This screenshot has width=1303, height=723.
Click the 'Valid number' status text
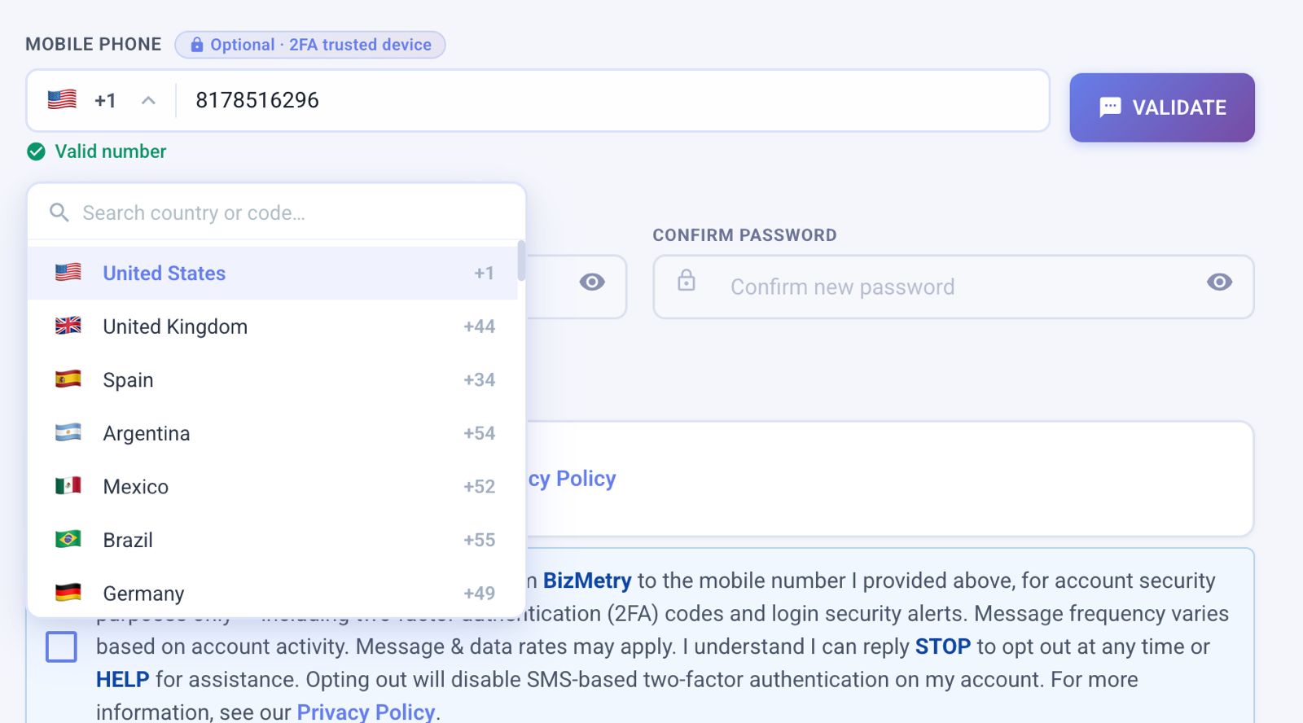(x=111, y=151)
